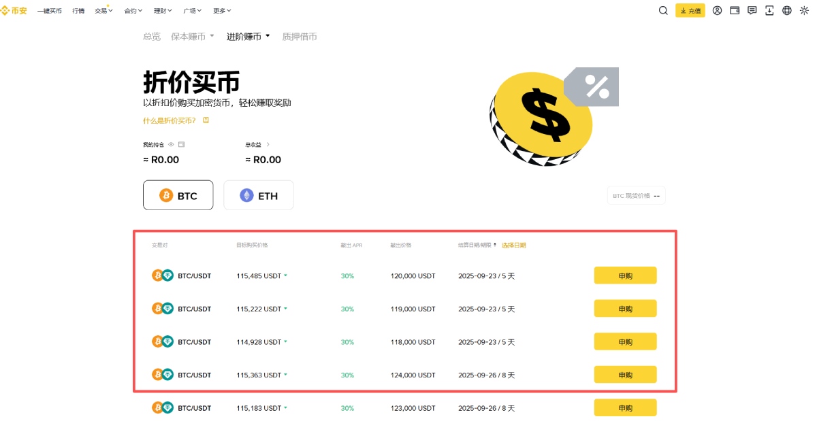
Task: Click the 行情 menu item
Action: pos(78,10)
